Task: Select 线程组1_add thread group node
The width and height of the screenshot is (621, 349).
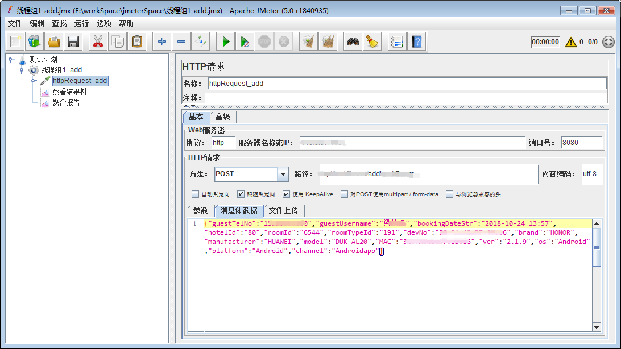Action: click(61, 70)
